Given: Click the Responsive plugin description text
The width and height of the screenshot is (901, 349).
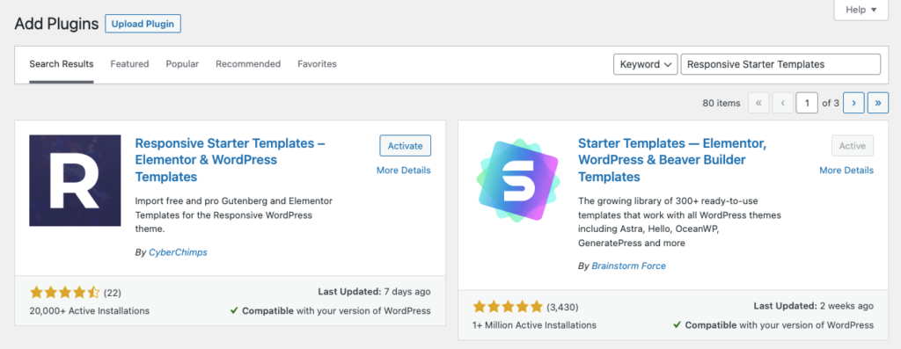Looking at the screenshot, I should 234,215.
